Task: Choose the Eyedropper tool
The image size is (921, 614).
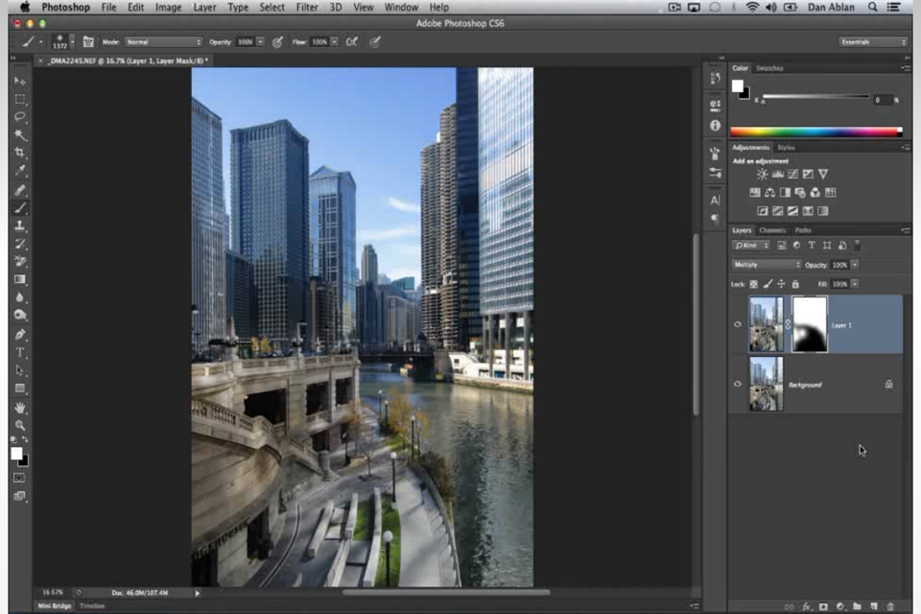Action: [20, 172]
